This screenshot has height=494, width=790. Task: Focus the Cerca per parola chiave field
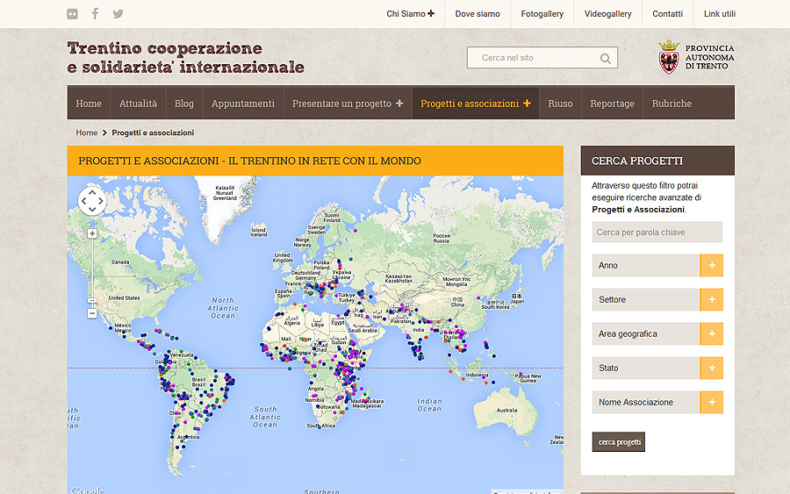(x=657, y=233)
